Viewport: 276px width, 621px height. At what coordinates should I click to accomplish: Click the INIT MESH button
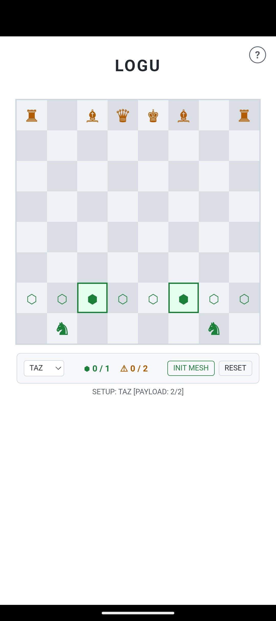[191, 368]
